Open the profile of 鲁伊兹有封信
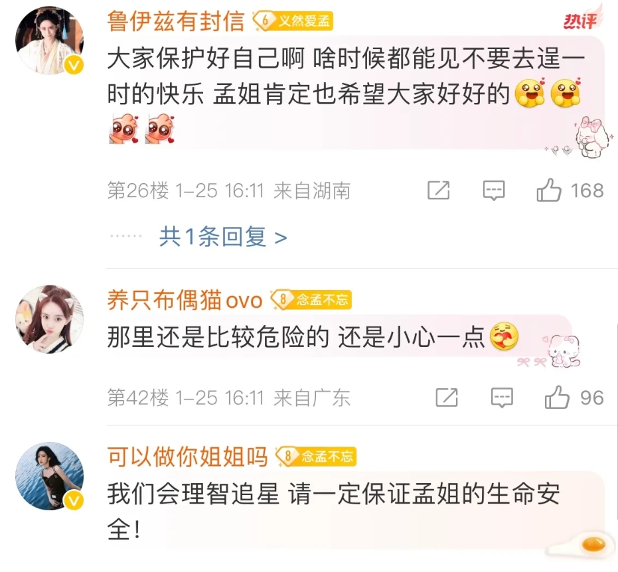Viewport: 618px width, 572px height. click(176, 21)
